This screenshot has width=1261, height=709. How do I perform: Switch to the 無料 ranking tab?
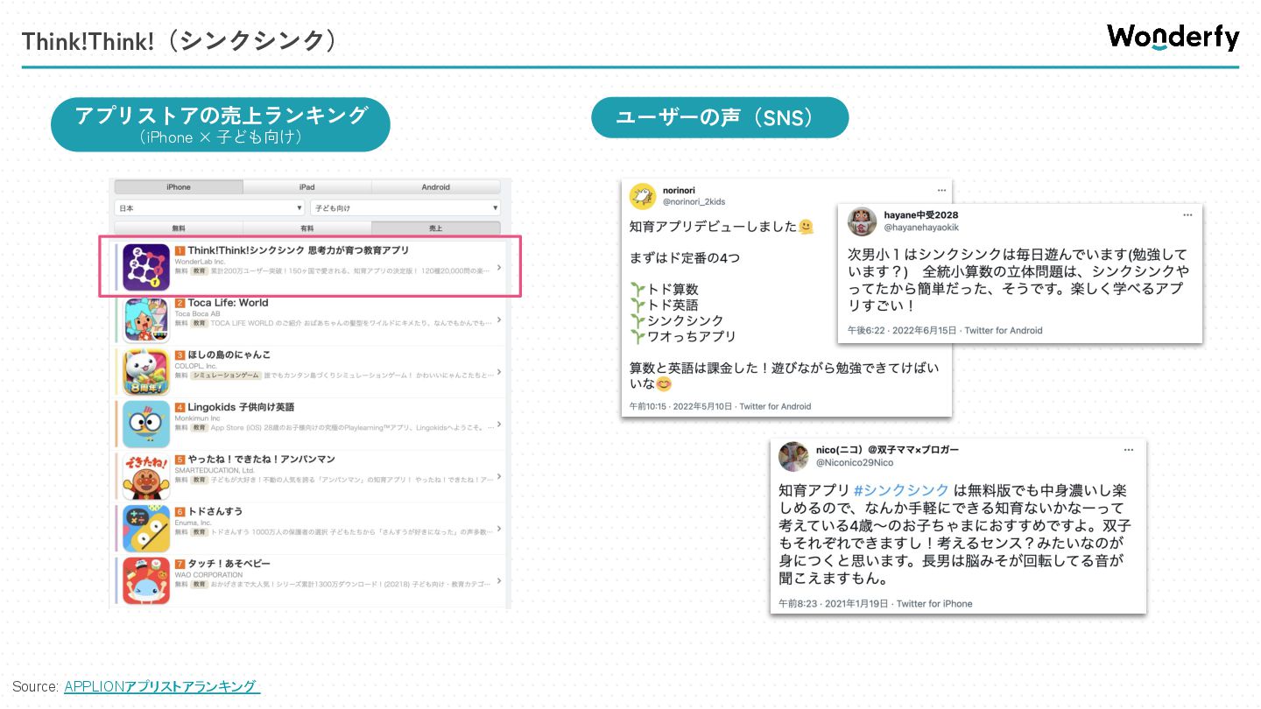(x=179, y=228)
